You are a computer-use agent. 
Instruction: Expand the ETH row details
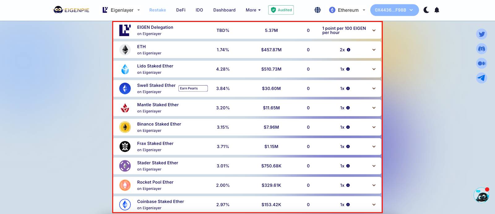click(x=374, y=50)
